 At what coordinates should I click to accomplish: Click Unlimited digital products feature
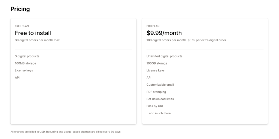coord(164,56)
